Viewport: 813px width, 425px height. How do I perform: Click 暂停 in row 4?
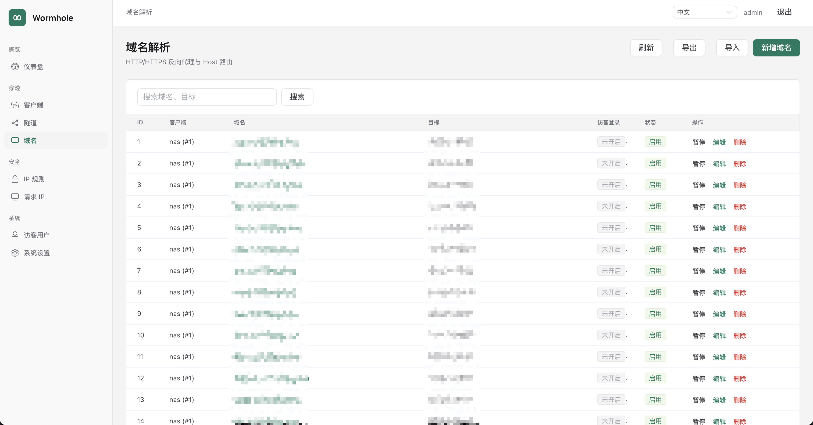tap(699, 207)
